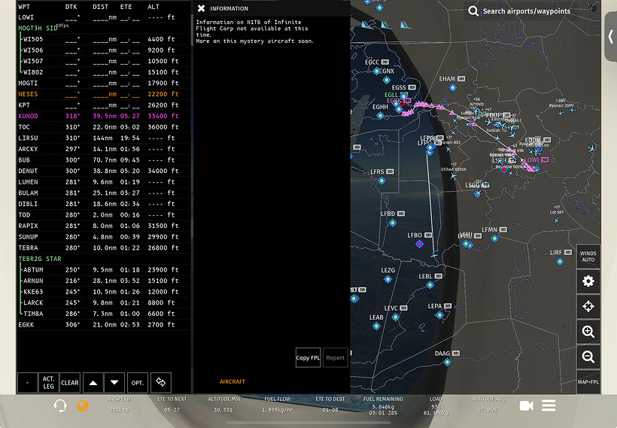This screenshot has height=428, width=617.
Task: Open the camera view icon
Action: click(527, 405)
